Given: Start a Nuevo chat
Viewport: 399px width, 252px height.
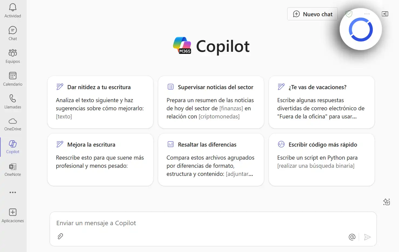Looking at the screenshot, I should tap(312, 14).
